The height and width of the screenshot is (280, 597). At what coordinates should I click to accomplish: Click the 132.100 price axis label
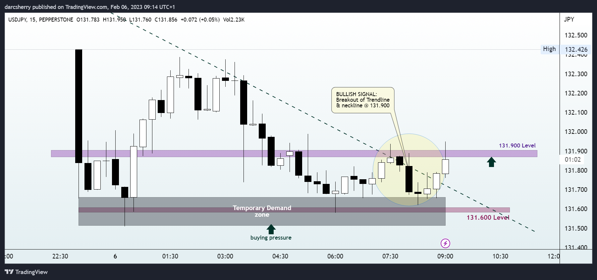click(x=576, y=112)
